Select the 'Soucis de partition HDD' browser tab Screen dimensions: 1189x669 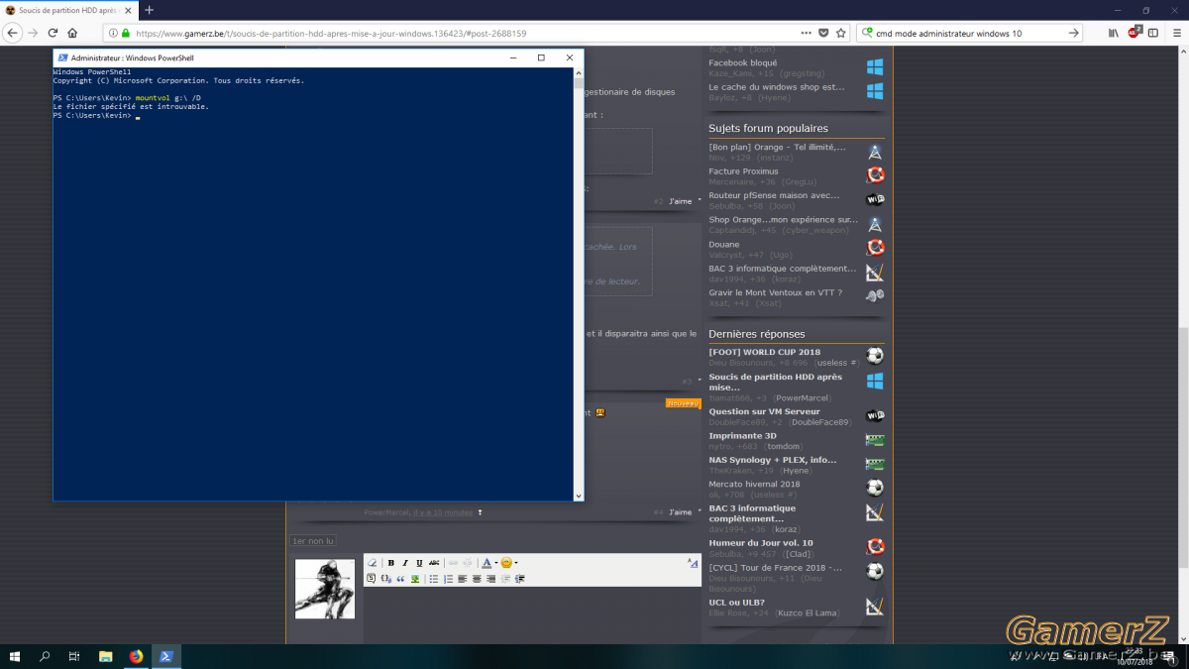67,10
